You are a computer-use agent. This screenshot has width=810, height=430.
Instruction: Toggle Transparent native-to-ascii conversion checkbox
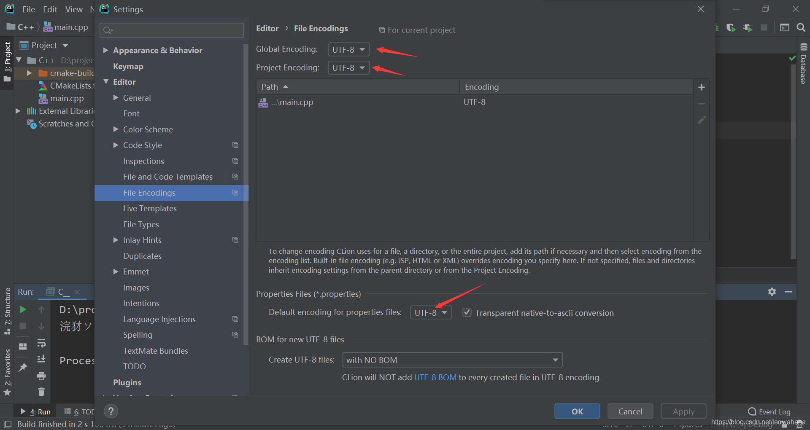(x=467, y=312)
